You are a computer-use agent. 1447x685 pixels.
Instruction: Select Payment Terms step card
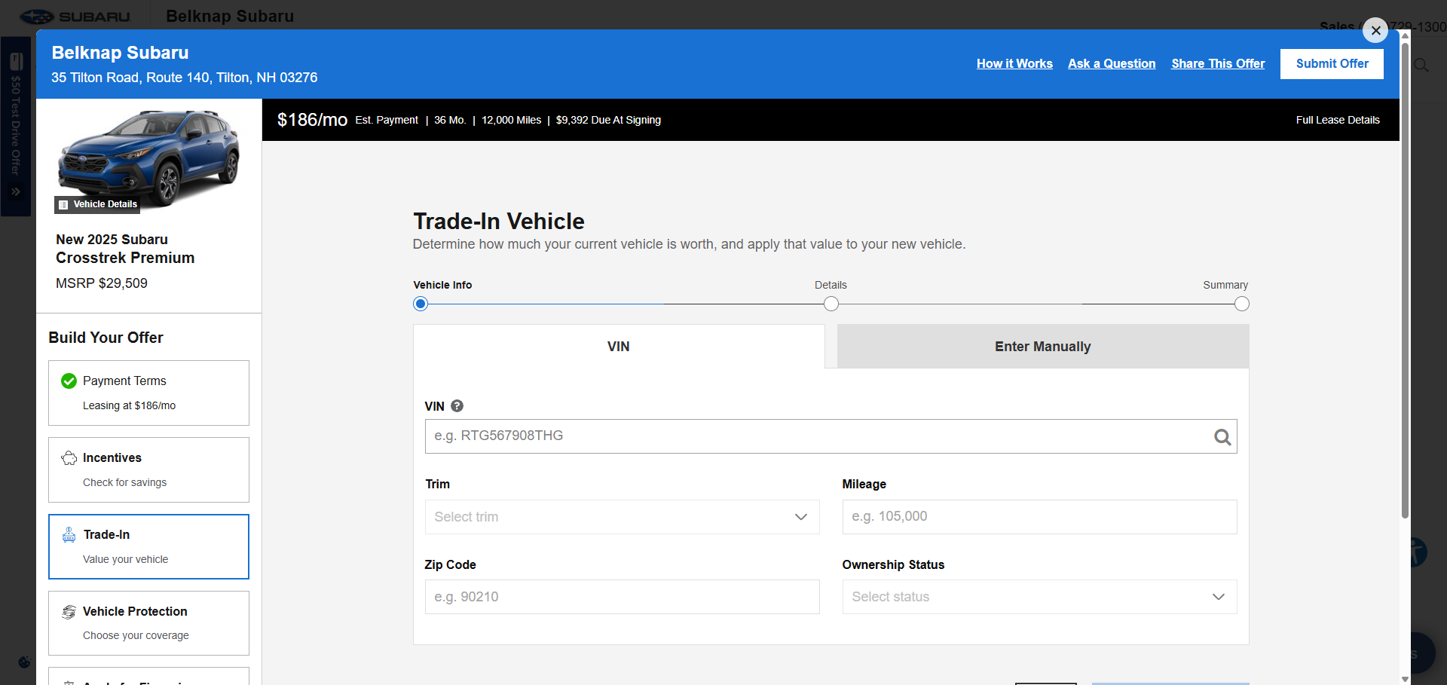click(x=148, y=393)
